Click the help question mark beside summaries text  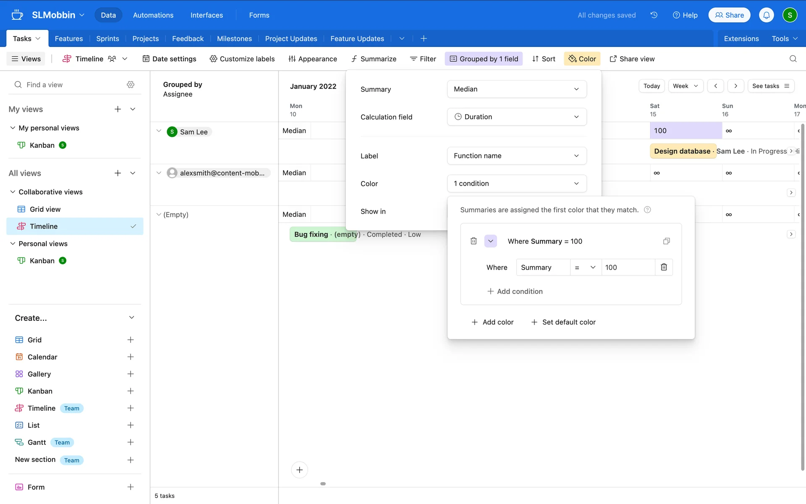pos(647,210)
